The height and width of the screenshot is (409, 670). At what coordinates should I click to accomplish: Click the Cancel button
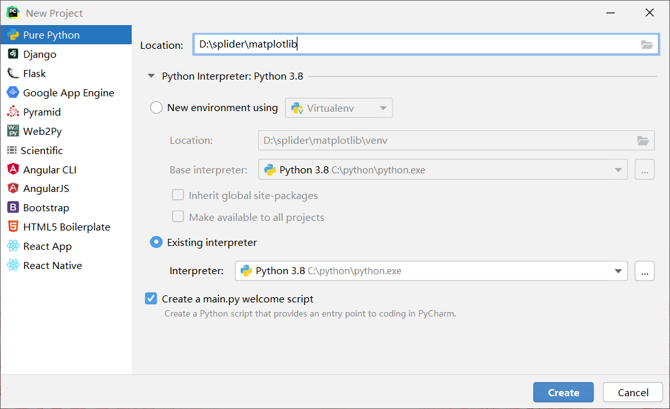point(633,392)
